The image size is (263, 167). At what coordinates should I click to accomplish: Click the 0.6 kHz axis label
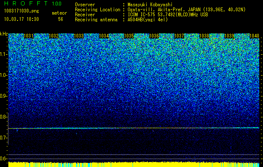coord(3,159)
